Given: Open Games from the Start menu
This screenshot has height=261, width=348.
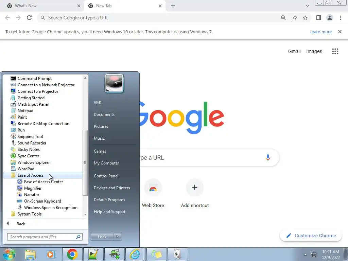Looking at the screenshot, I should 100,151.
